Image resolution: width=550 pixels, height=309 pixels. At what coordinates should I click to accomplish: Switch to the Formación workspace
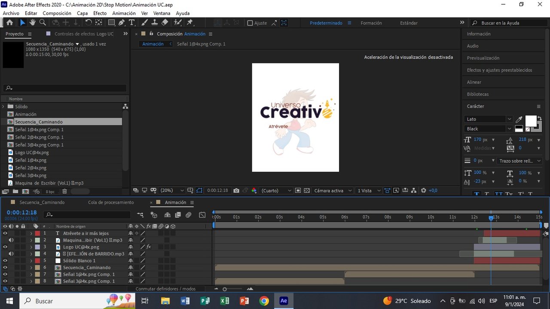pos(371,23)
